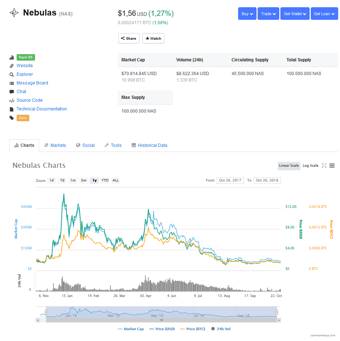Toggle fullscreen chart view icon
Image resolution: width=340 pixels, height=341 pixels.
coord(324,166)
